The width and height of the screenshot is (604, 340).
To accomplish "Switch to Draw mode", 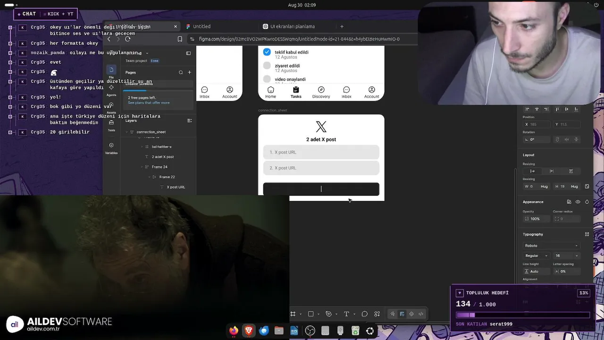I will pos(393,314).
